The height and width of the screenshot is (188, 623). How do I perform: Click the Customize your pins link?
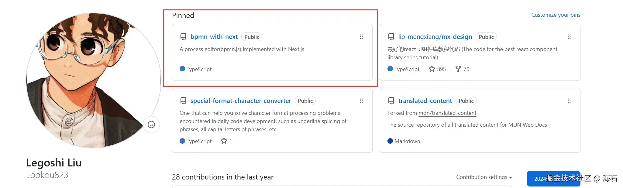pyautogui.click(x=556, y=15)
